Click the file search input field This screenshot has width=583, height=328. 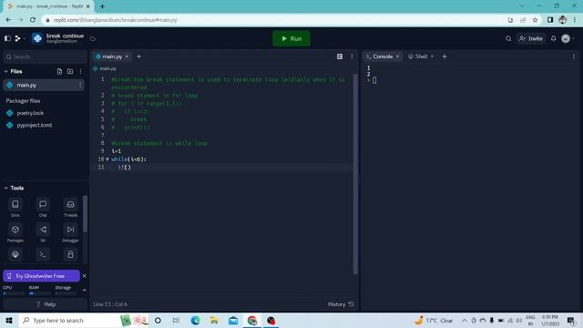(45, 56)
